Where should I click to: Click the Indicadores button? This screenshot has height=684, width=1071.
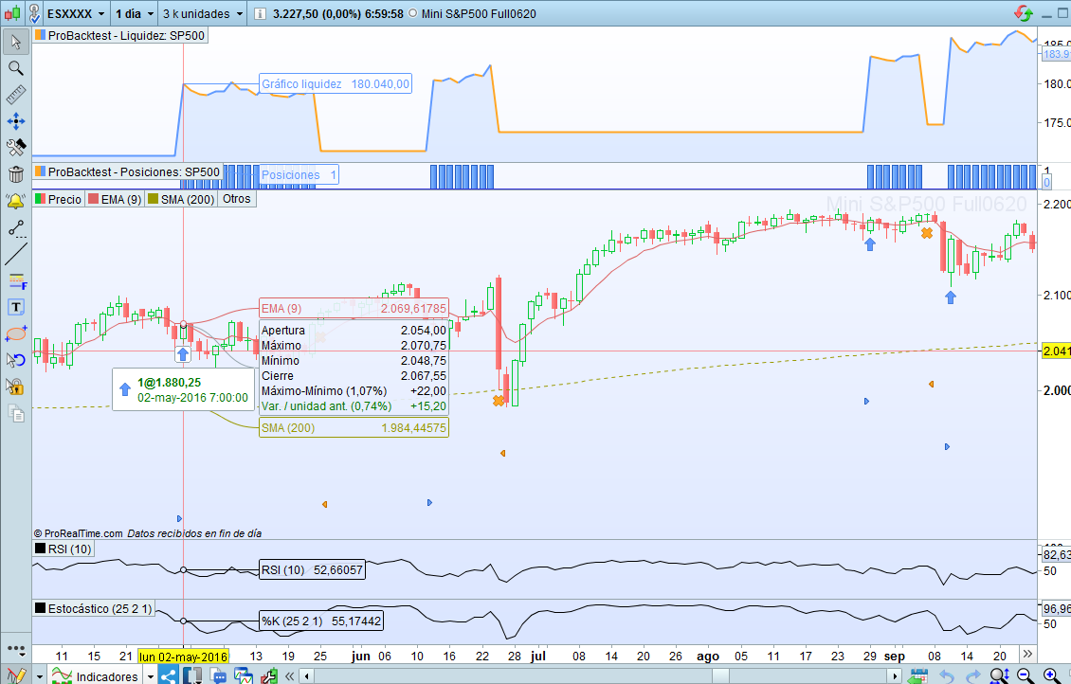[95, 676]
